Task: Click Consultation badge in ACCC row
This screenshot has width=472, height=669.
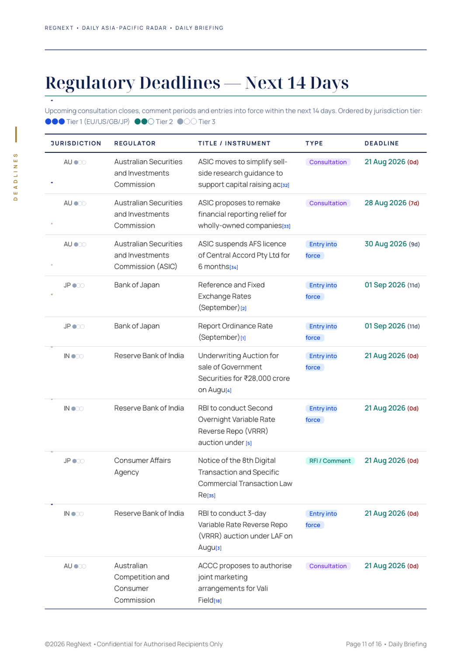Action: tap(328, 566)
